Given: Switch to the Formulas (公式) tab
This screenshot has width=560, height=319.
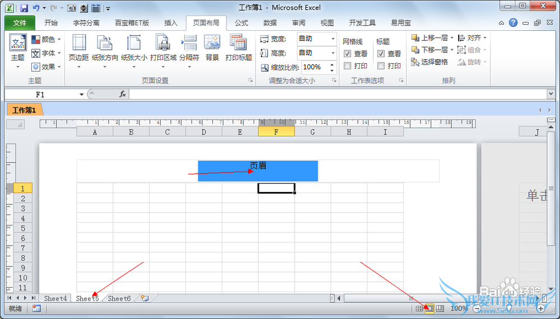Looking at the screenshot, I should click(241, 23).
